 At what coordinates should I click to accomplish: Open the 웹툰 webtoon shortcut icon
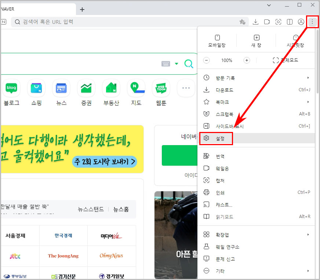[x=161, y=88]
